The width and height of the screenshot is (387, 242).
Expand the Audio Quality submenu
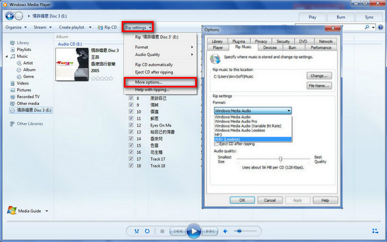pyautogui.click(x=164, y=55)
